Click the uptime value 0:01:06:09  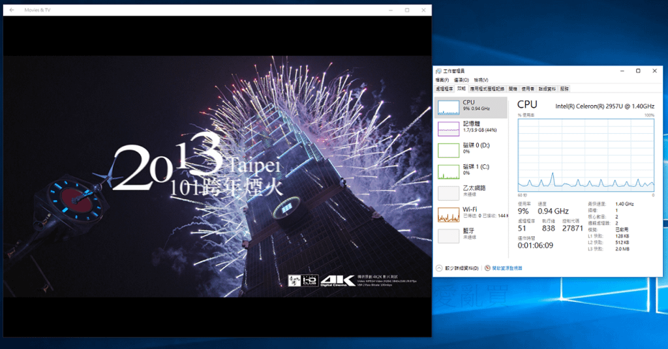536,245
